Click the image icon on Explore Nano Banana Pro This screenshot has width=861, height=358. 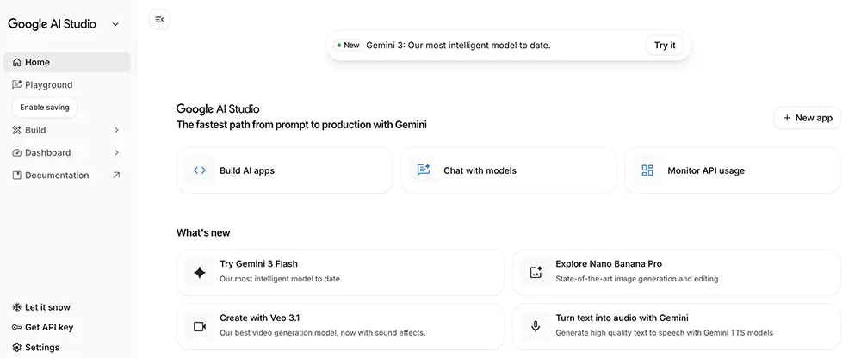click(x=536, y=272)
